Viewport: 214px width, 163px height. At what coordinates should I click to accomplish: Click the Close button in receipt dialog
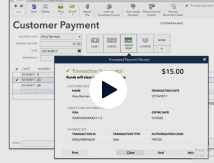point(131,153)
